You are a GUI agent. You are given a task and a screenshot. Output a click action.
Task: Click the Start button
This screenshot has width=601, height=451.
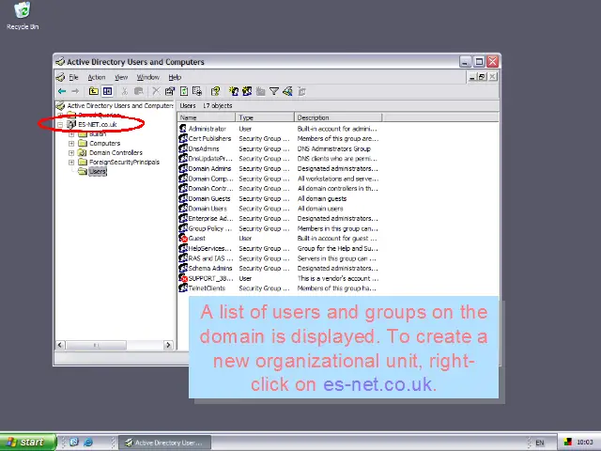[x=25, y=442]
